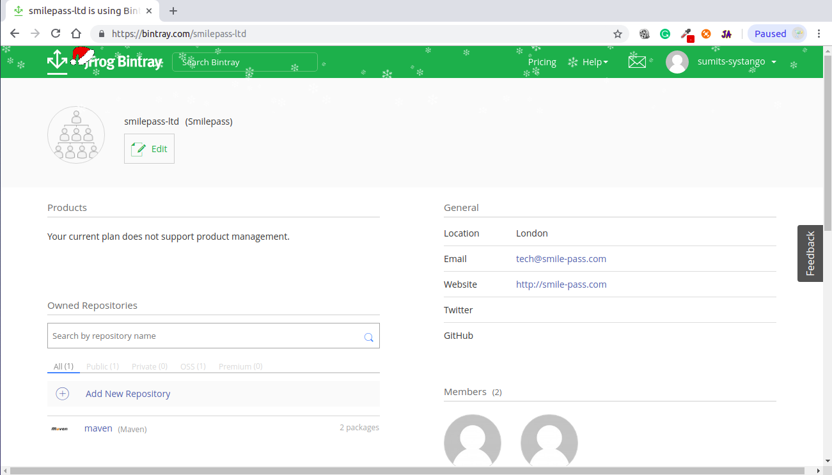
Task: Switch to the Public (1) tab
Action: 102,366
